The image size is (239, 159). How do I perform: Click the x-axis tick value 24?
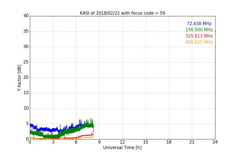[x=215, y=142]
